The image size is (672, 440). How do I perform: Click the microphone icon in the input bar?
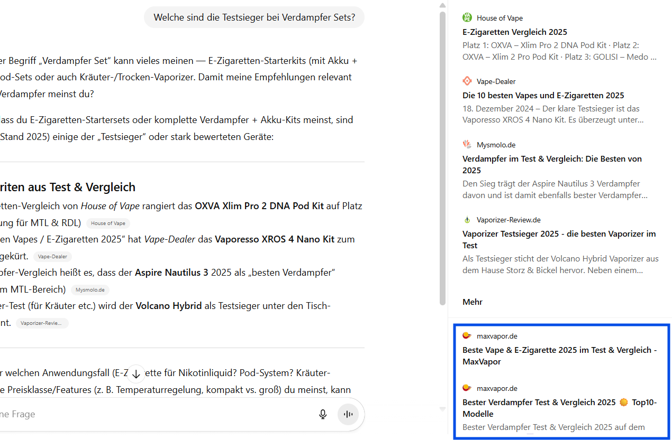[x=323, y=414]
